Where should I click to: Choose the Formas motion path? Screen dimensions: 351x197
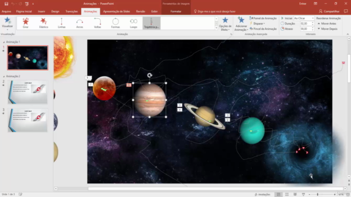(116, 23)
